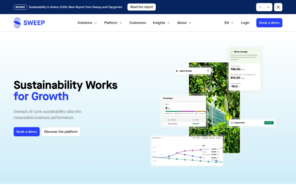
Task: Show the next announcement with down arrow
Action: [x=268, y=7]
